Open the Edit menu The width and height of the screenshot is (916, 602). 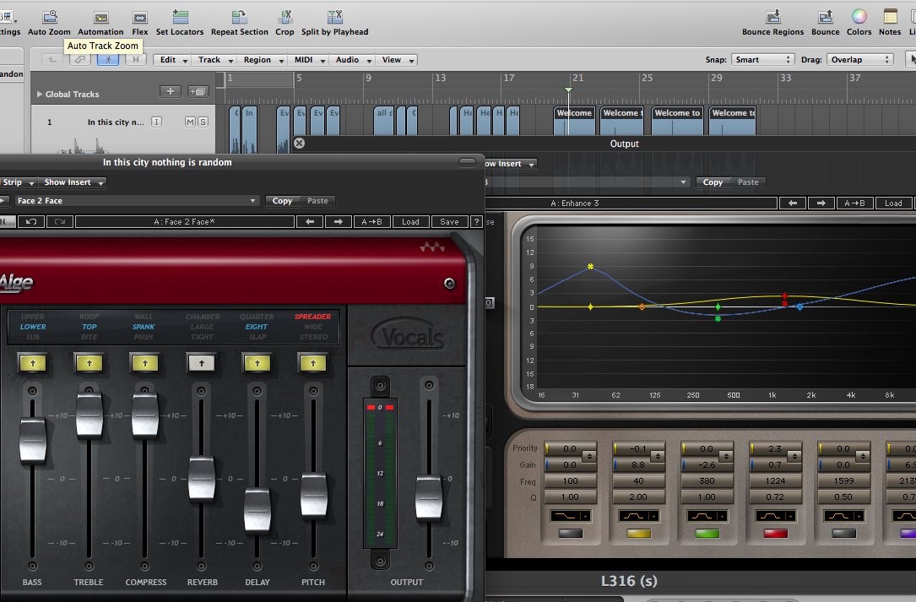coord(173,60)
